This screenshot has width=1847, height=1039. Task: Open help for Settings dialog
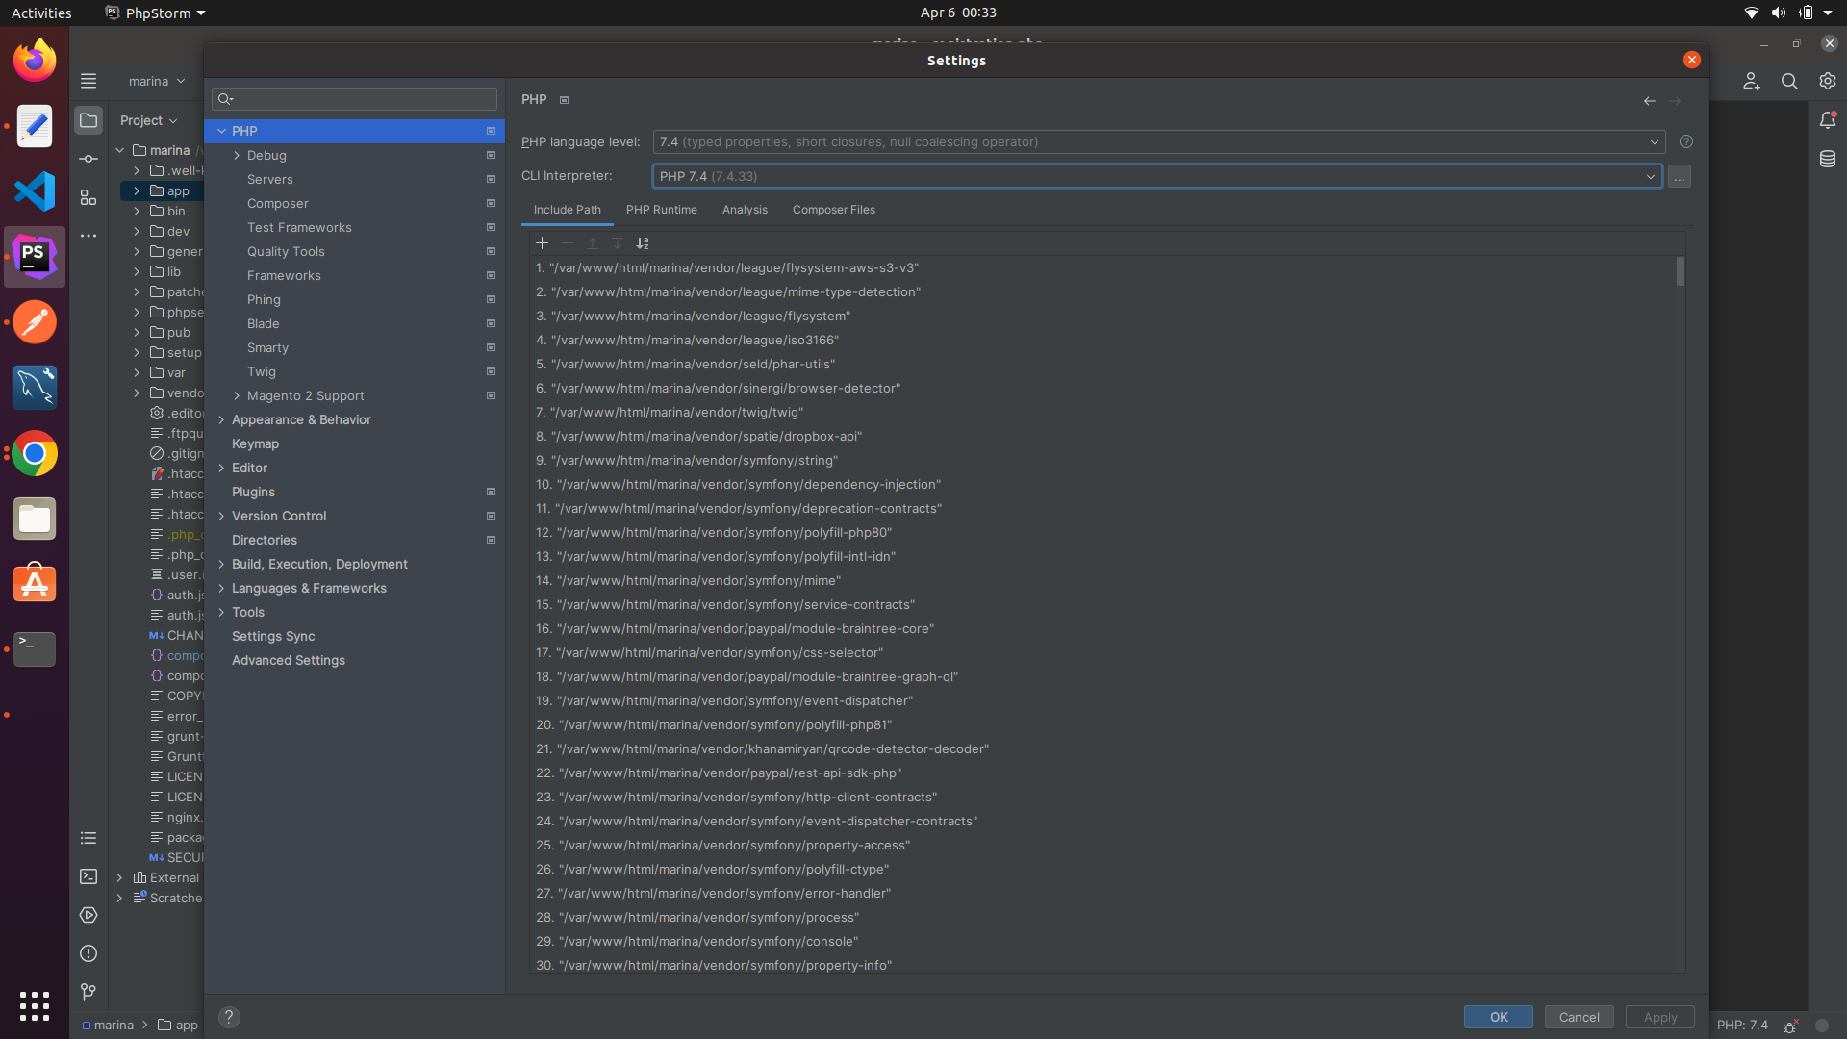pos(229,1017)
